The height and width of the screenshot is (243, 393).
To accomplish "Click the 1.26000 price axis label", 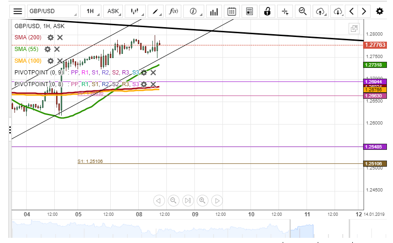I will (x=374, y=123).
